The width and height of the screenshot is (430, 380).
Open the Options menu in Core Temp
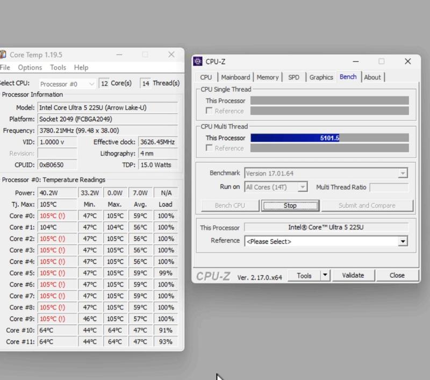click(x=30, y=67)
